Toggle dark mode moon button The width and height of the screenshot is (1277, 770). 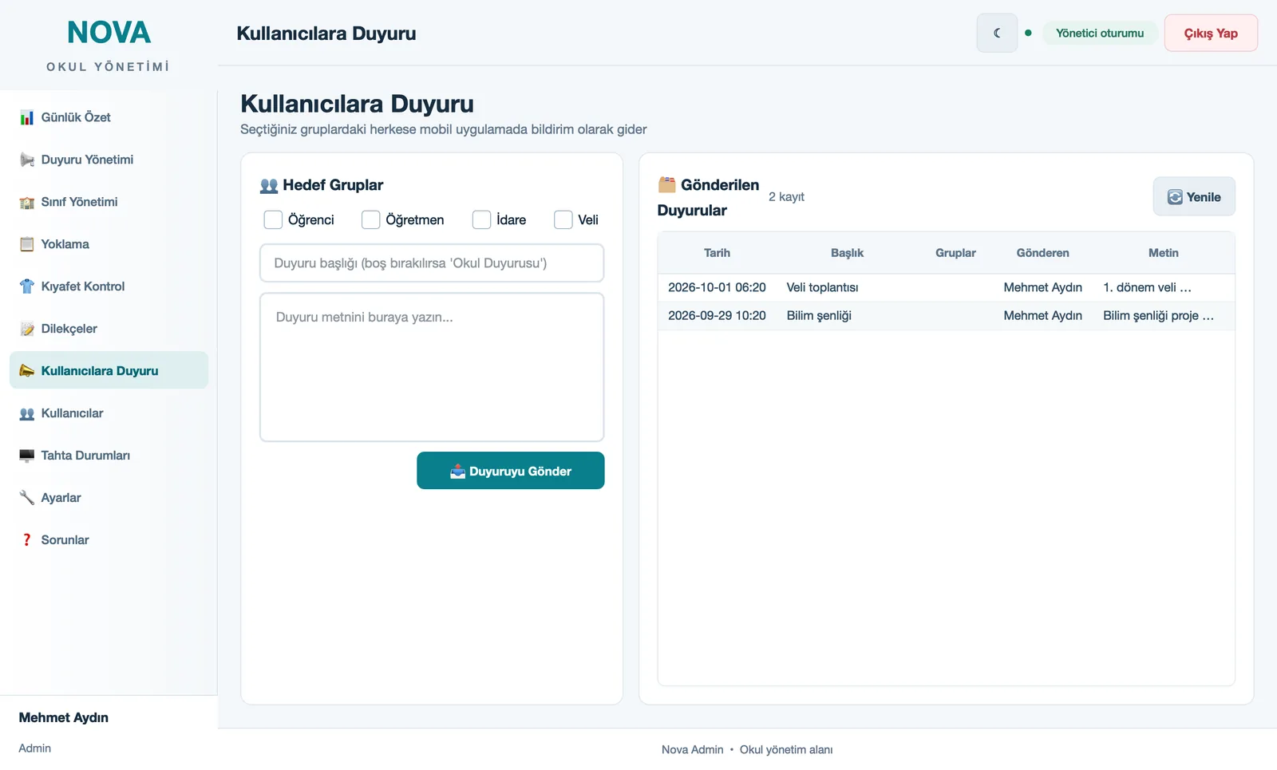(997, 33)
